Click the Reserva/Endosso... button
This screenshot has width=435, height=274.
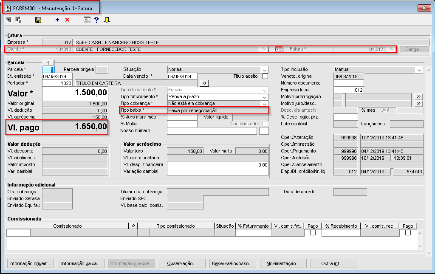coord(232,263)
